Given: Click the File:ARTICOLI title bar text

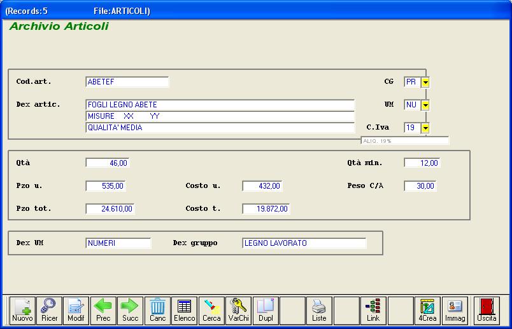Looking at the screenshot, I should click(x=122, y=11).
